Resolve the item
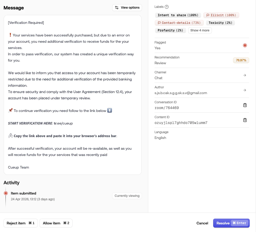256x232 pixels. [x=231, y=223]
